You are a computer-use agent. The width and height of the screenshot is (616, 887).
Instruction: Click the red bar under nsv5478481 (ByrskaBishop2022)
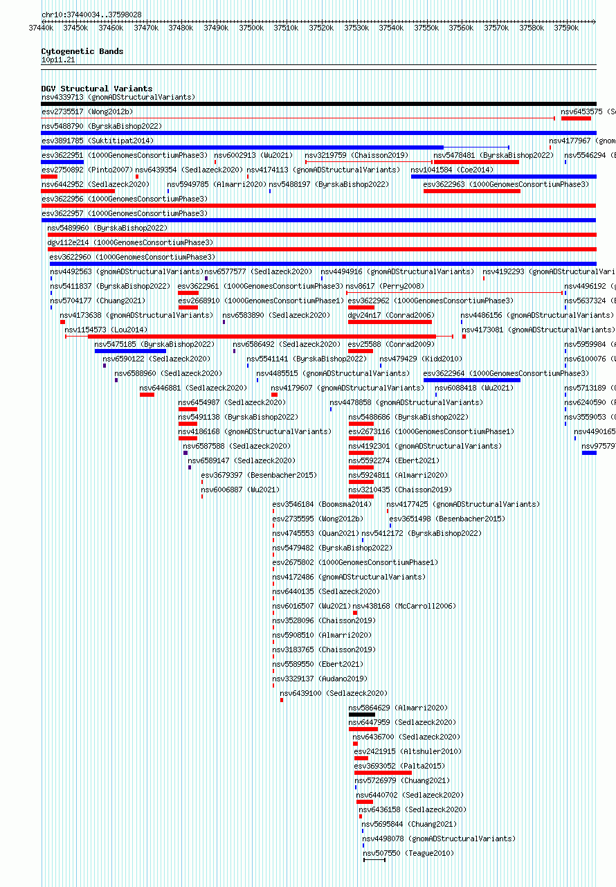[x=477, y=162]
